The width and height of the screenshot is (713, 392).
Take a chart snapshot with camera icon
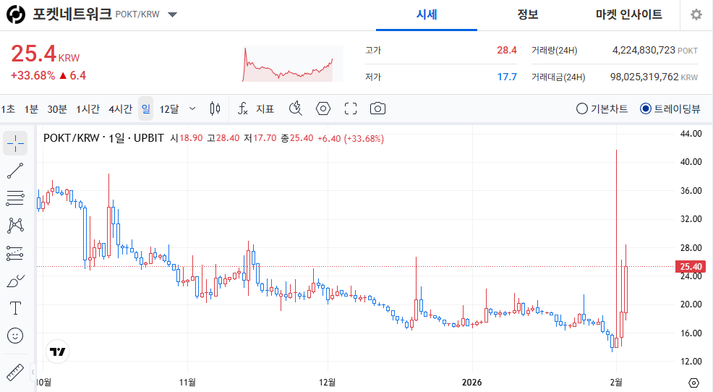[x=377, y=108]
